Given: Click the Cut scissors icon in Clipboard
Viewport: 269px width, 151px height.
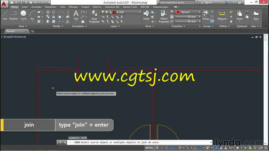Looking at the screenshot, I should click(247, 12).
